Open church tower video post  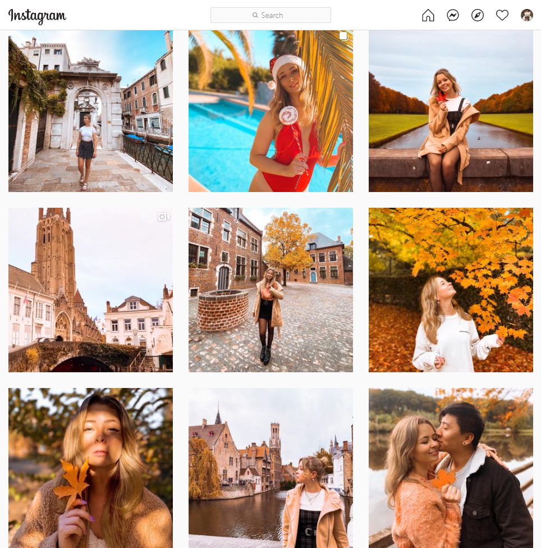point(90,290)
